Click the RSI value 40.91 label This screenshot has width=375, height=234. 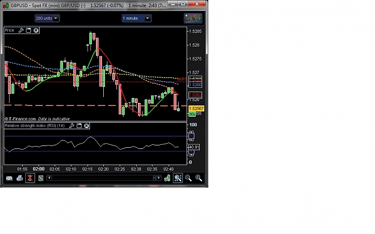pyautogui.click(x=194, y=147)
